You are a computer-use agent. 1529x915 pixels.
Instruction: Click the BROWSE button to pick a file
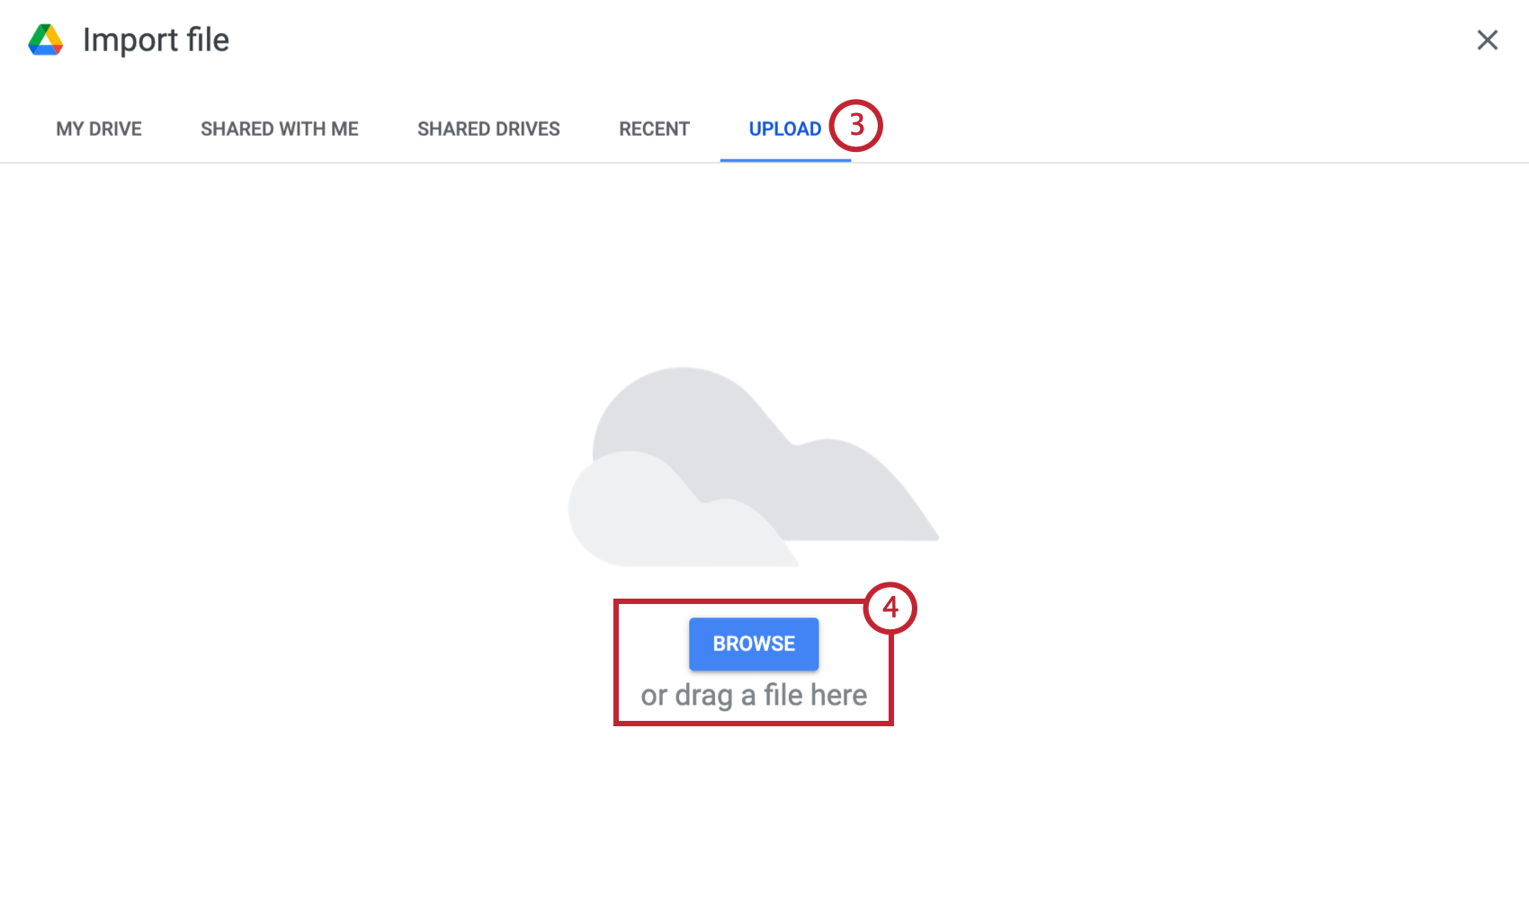[754, 644]
